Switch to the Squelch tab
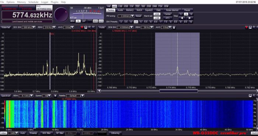The height and width of the screenshot is (136, 258). pyautogui.click(x=149, y=10)
